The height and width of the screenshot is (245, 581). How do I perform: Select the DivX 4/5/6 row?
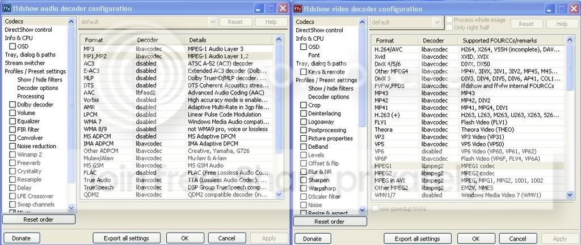point(468,64)
